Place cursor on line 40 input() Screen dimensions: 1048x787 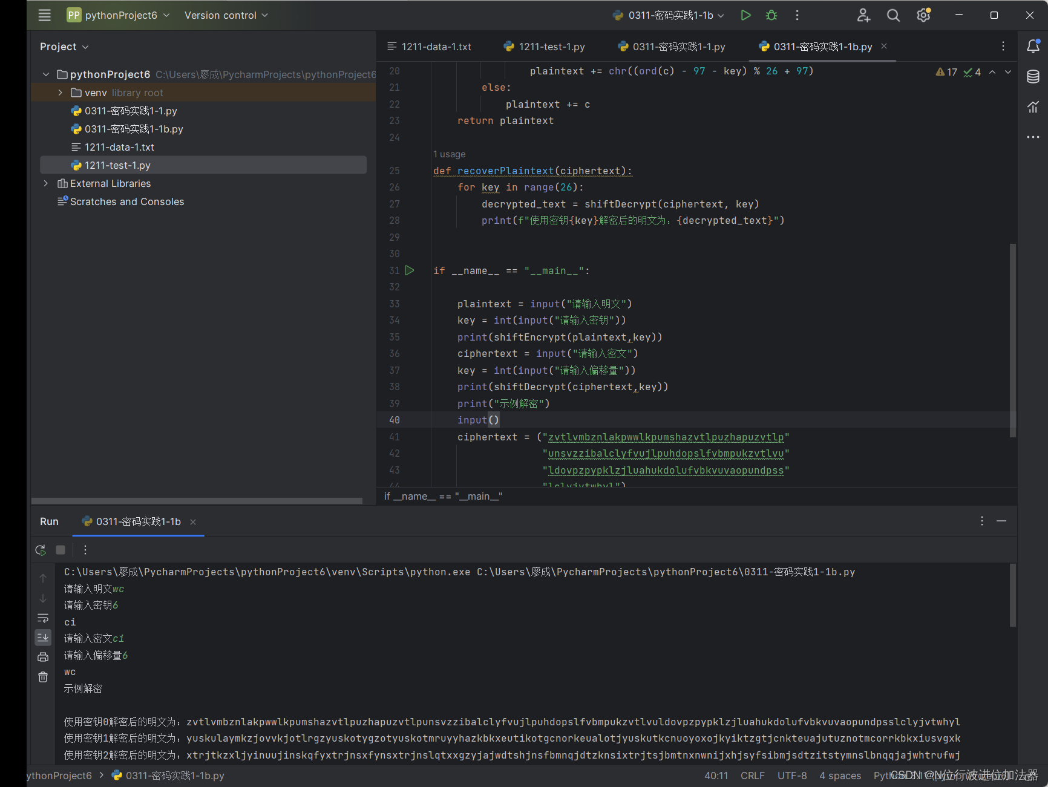[x=478, y=420]
